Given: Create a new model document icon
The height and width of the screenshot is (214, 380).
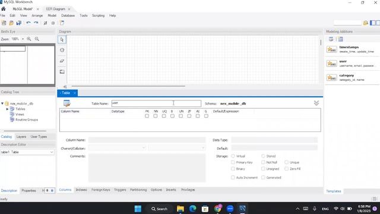Looking at the screenshot, I should 4,23.
